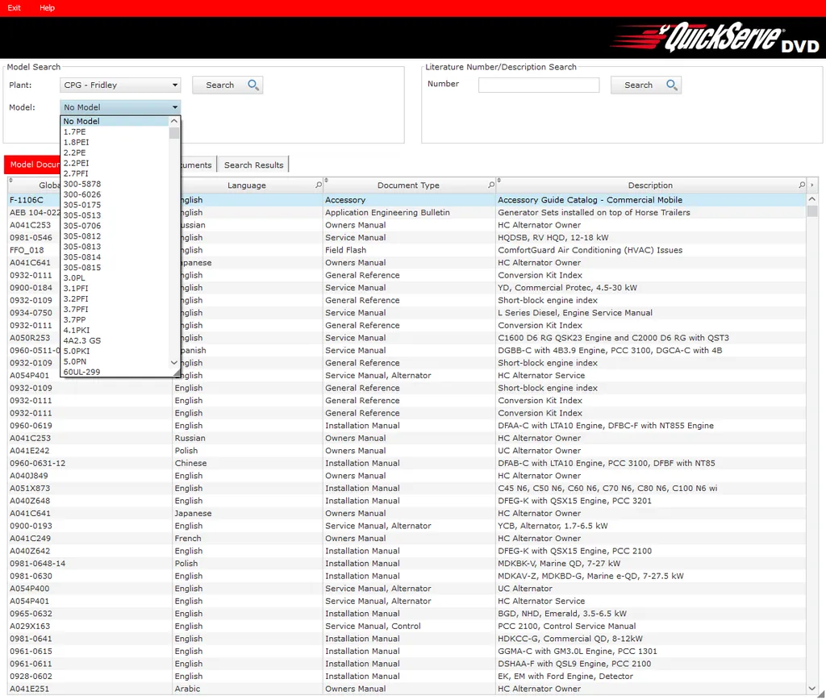The image size is (826, 700).
Task: Click 'Generator Sets installed on top of Horse Trailers'
Action: (594, 213)
